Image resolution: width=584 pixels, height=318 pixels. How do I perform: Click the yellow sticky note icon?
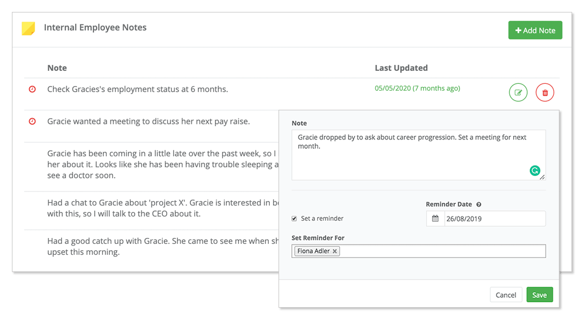pos(28,28)
